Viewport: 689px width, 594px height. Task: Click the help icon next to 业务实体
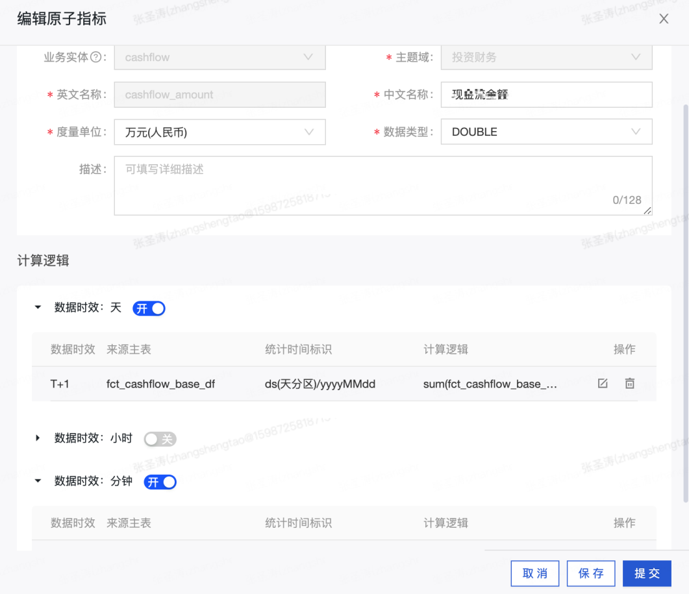(96, 57)
